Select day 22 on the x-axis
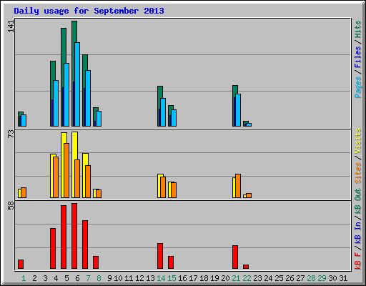 click(247, 278)
